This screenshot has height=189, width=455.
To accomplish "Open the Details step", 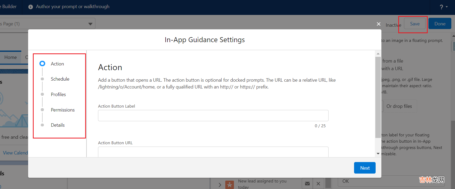I will click(x=58, y=125).
